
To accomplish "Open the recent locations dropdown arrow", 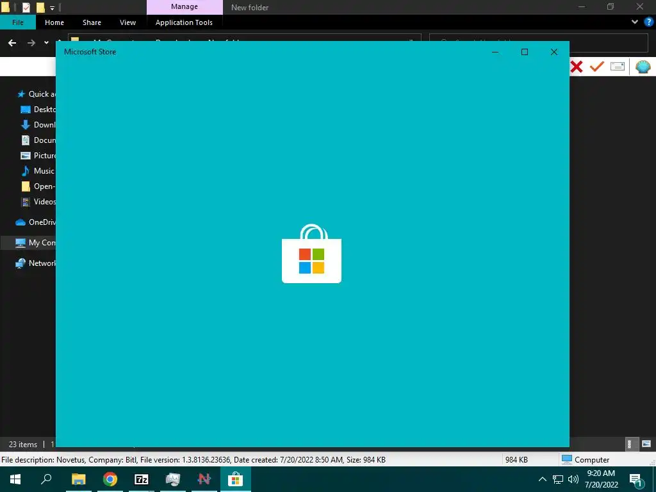I will [x=46, y=43].
